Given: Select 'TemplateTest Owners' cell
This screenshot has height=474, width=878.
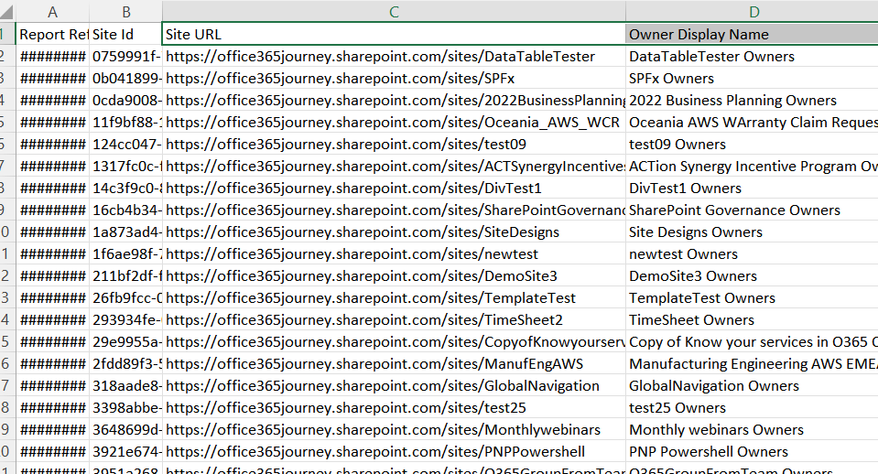Looking at the screenshot, I should (752, 297).
